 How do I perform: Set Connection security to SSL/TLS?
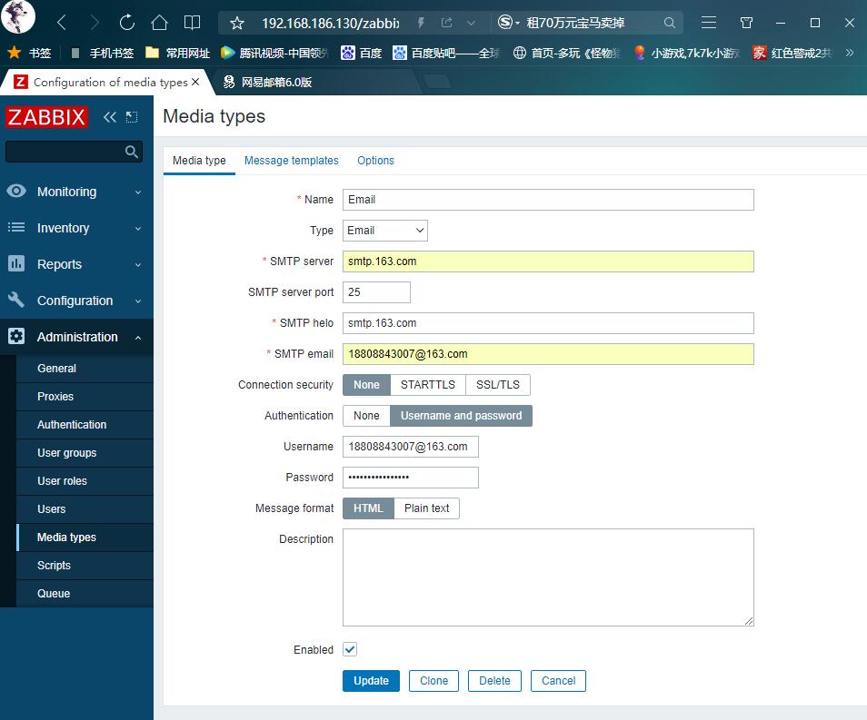pyautogui.click(x=498, y=385)
